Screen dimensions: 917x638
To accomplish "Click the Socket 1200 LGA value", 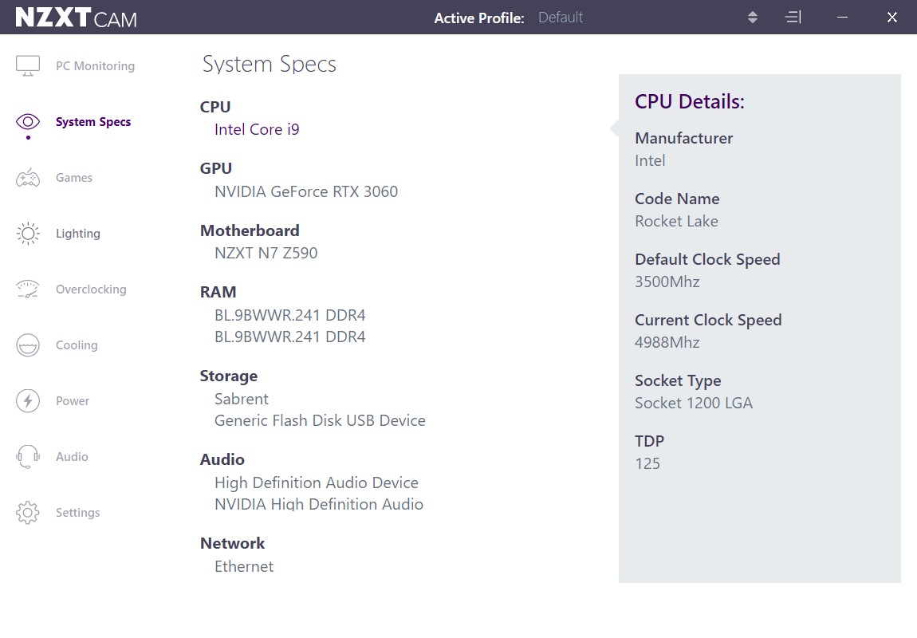I will (694, 403).
